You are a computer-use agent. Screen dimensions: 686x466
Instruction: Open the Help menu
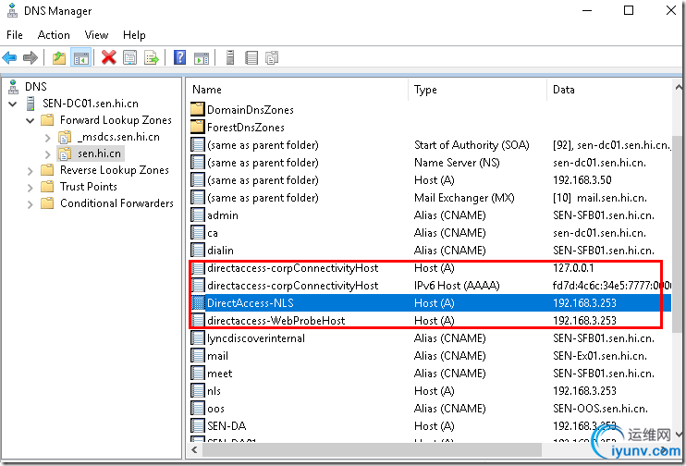click(x=134, y=35)
